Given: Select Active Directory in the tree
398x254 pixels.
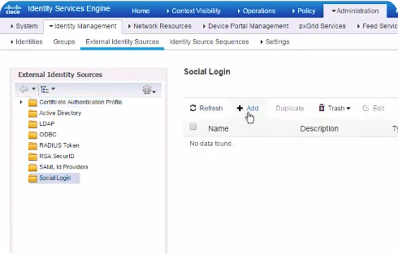Looking at the screenshot, I should coord(60,113).
